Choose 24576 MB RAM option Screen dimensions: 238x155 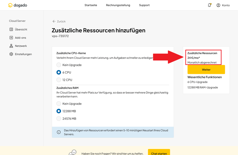pyautogui.click(x=59, y=118)
